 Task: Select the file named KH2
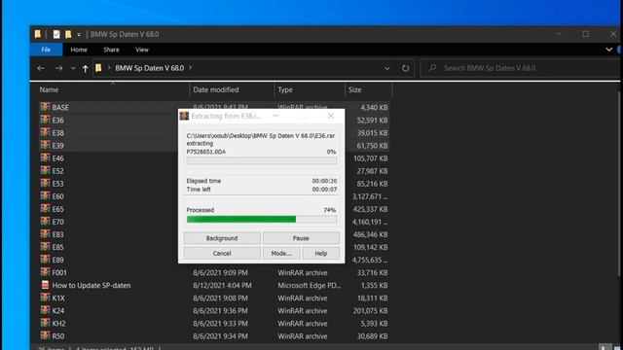(x=58, y=323)
